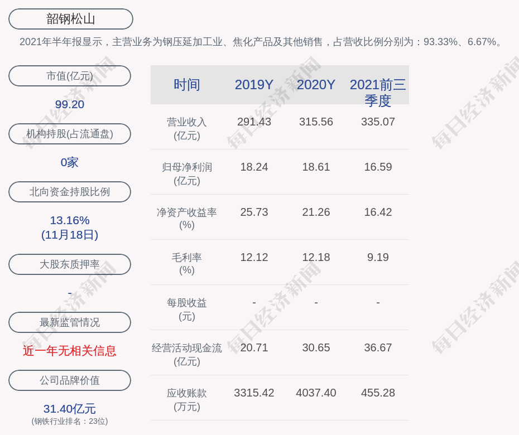
Task: Select revenue value 315.56
Action: [x=316, y=122]
